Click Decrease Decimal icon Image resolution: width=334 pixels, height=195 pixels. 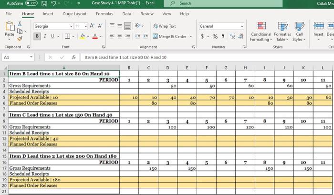pos(240,36)
